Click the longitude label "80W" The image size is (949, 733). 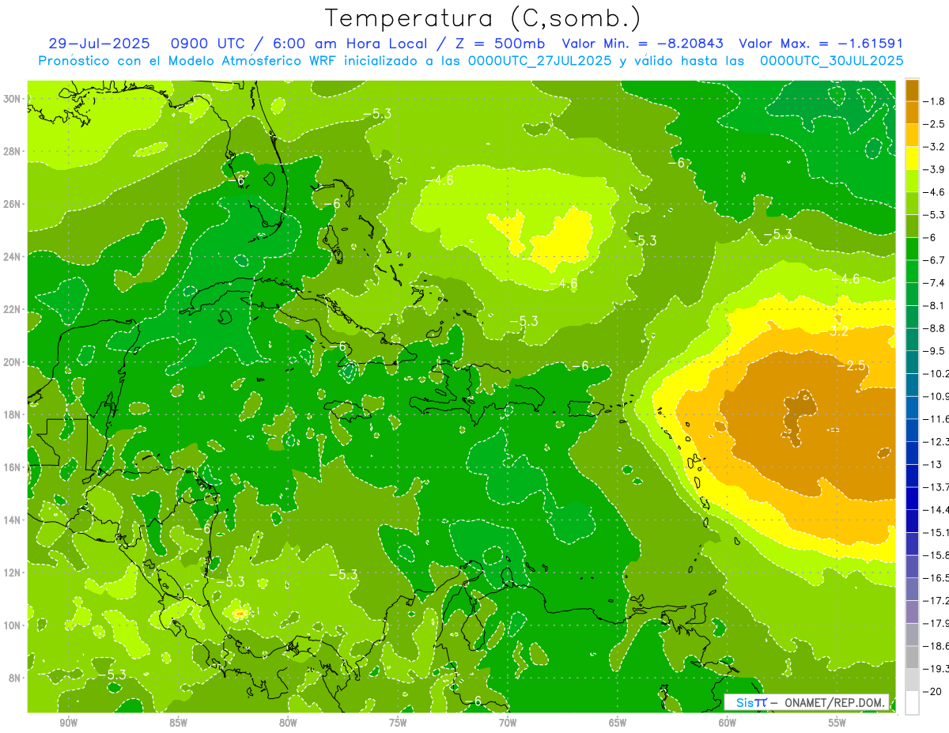click(x=288, y=723)
